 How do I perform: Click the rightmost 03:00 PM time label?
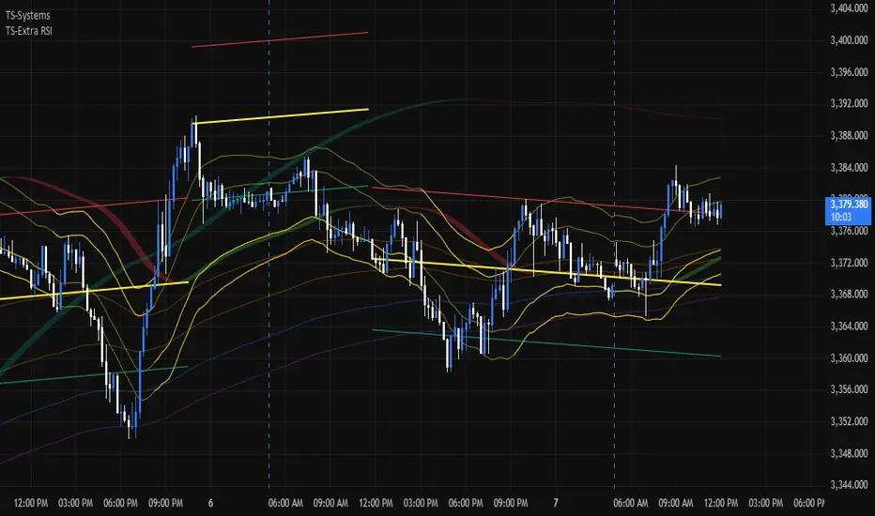[x=765, y=503]
